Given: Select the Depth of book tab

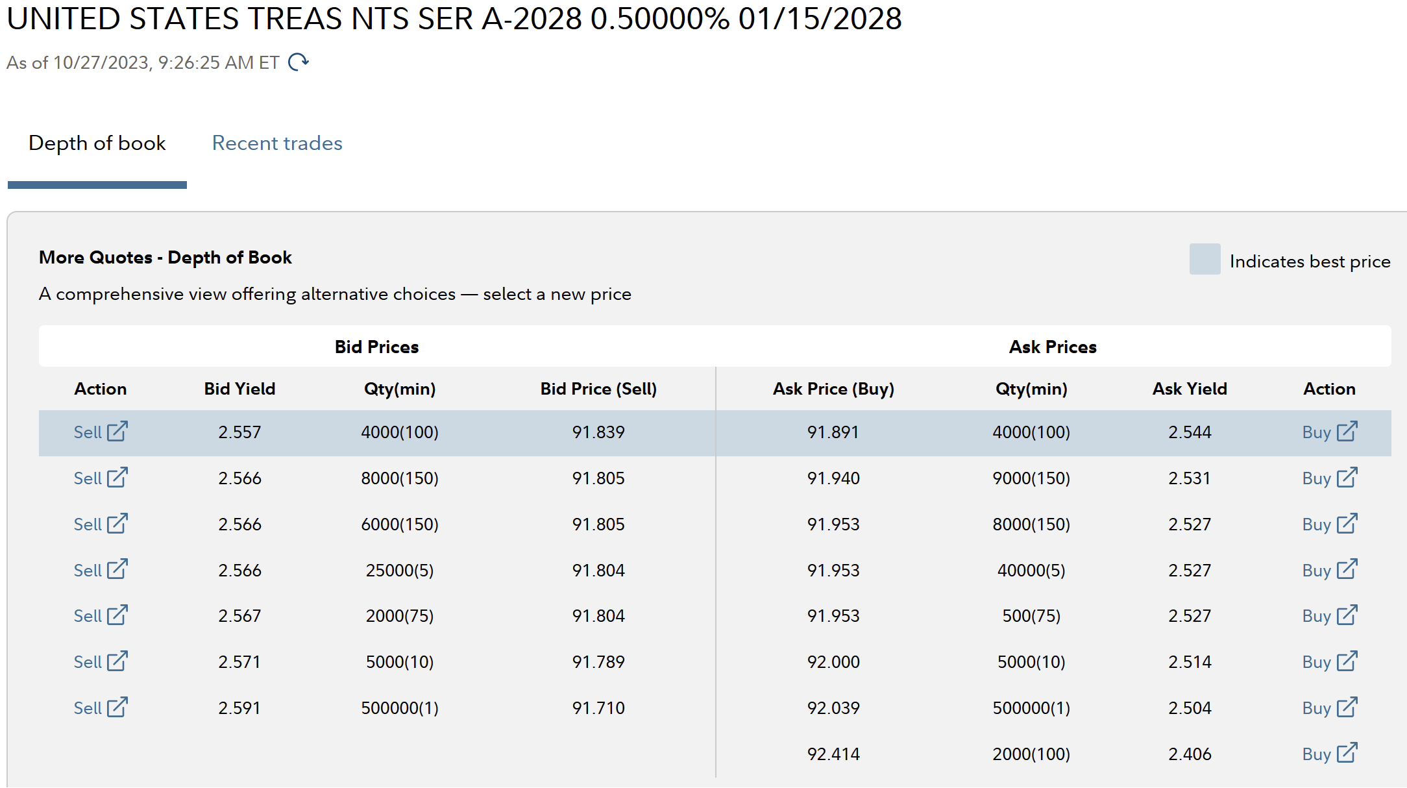Looking at the screenshot, I should tap(97, 143).
